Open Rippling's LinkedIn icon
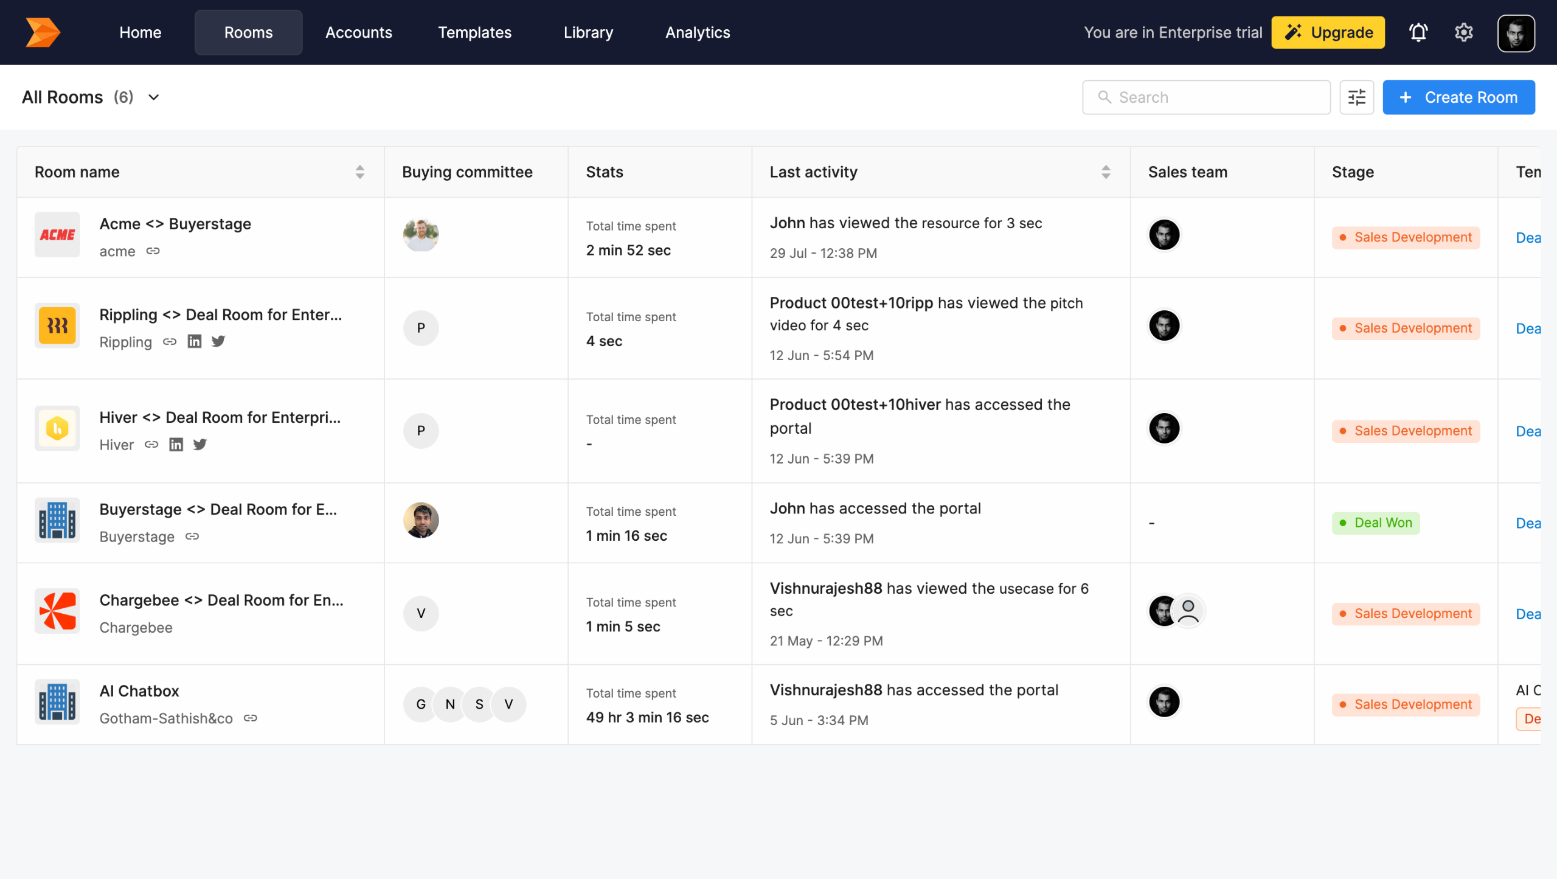Screen dimensions: 1557x879 coord(194,341)
